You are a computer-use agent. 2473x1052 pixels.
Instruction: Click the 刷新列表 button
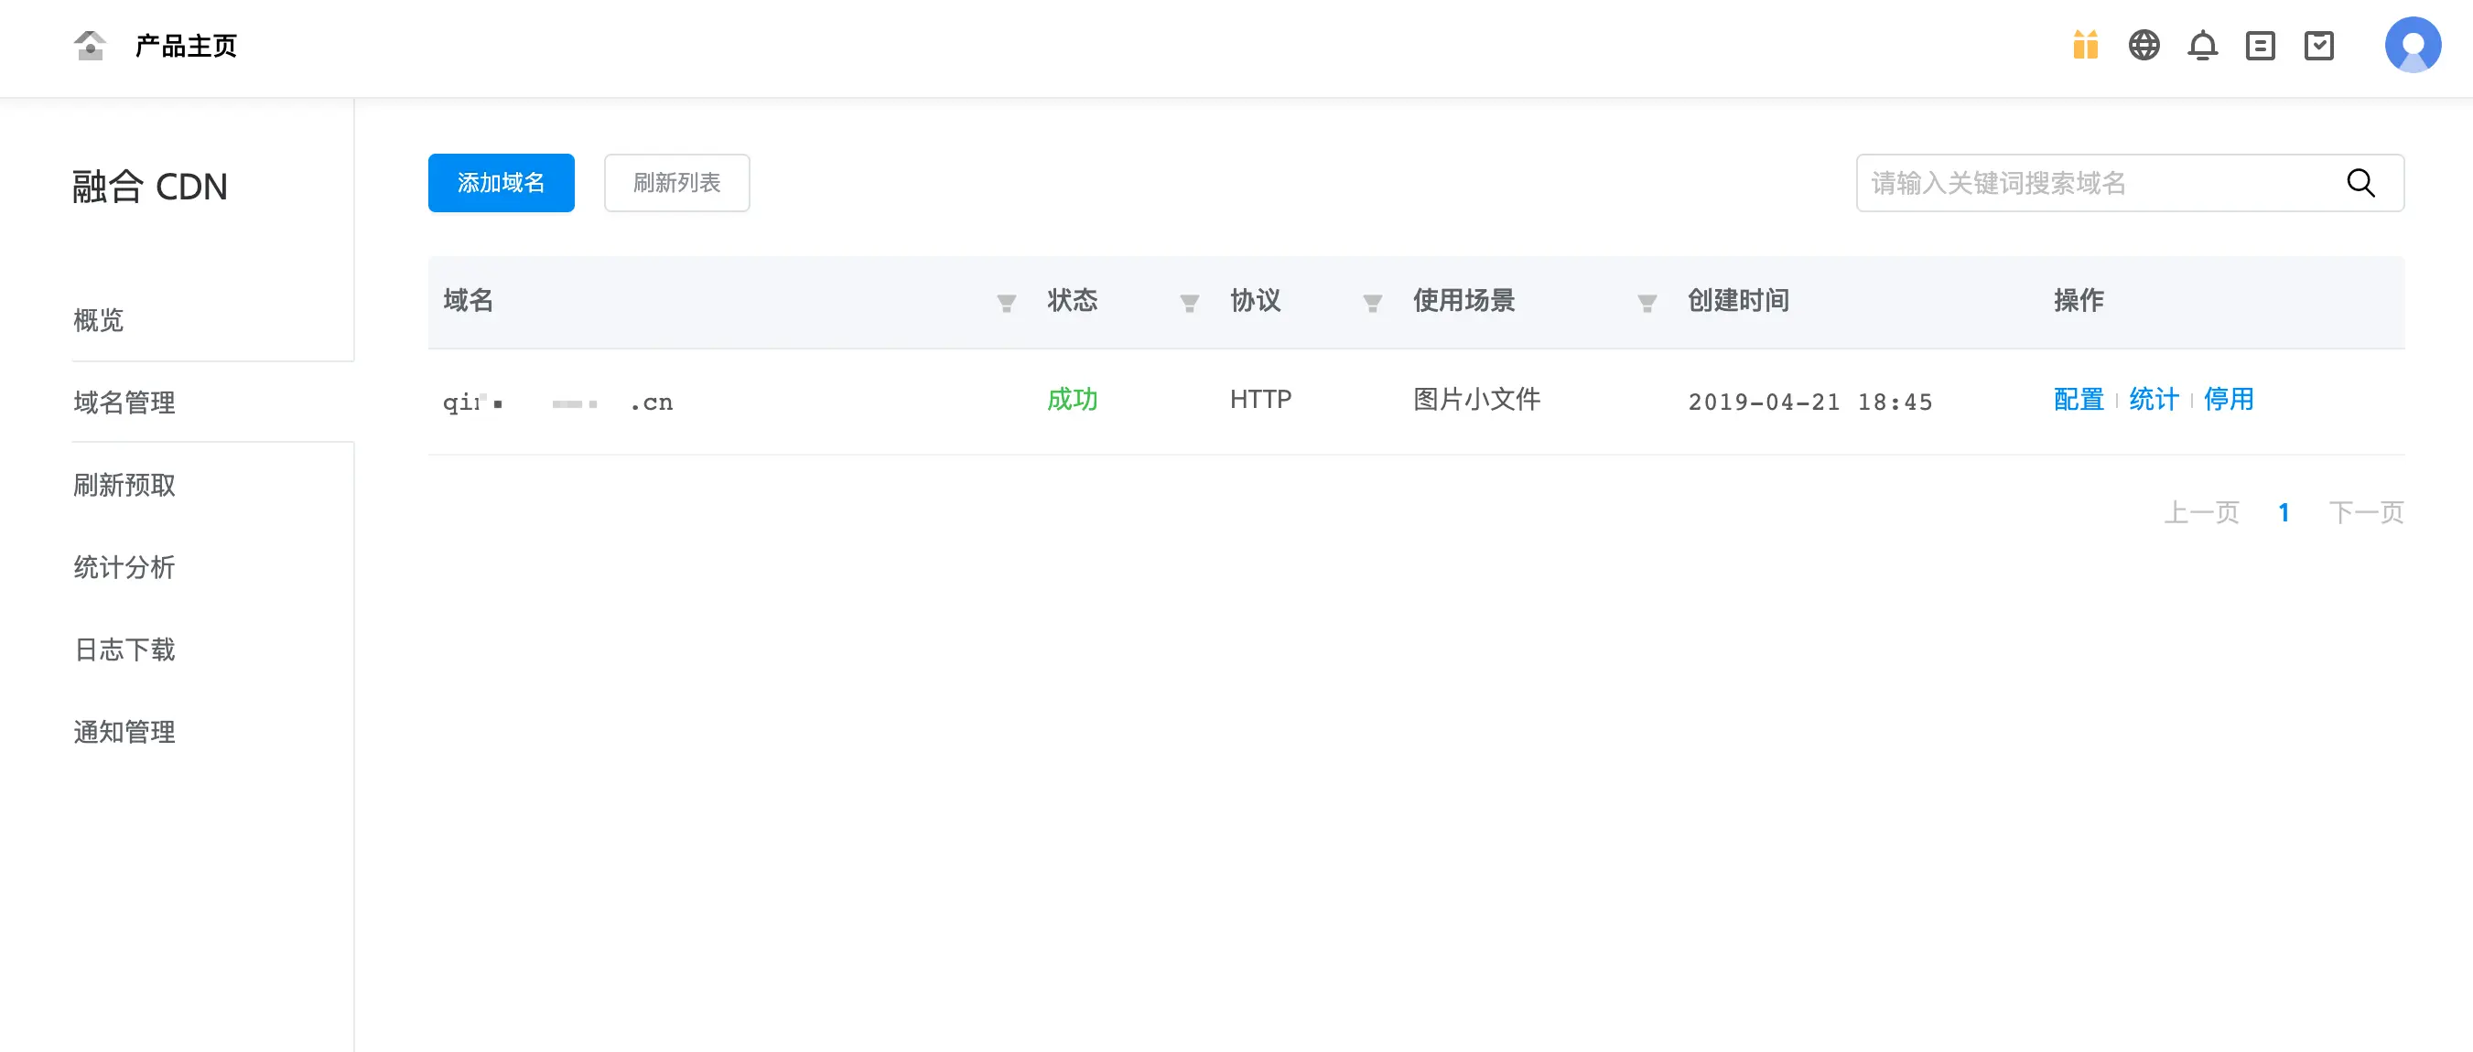tap(676, 182)
